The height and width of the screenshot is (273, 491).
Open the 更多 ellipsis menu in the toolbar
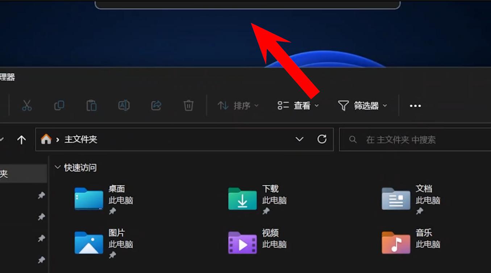point(415,106)
